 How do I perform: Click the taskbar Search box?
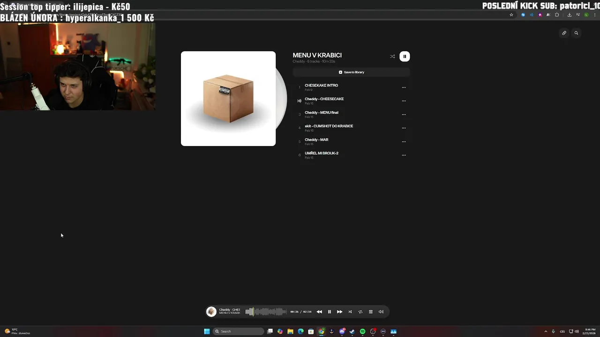239,331
